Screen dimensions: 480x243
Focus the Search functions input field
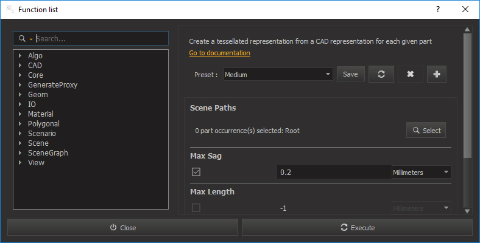[x=101, y=38]
